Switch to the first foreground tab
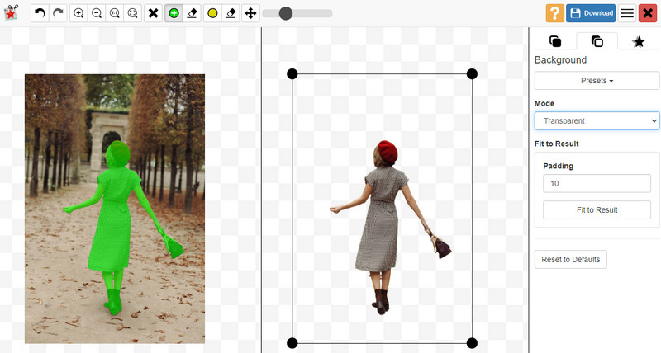 pos(555,41)
